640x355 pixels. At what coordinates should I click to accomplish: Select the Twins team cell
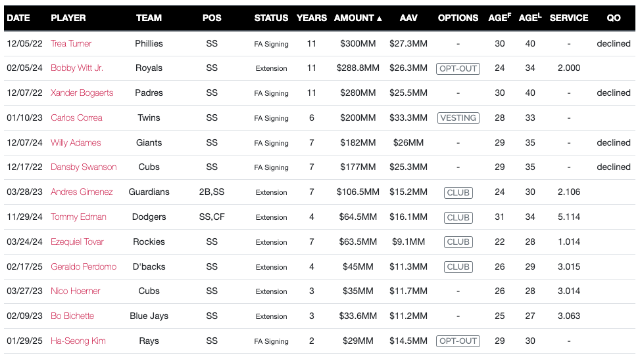click(x=149, y=117)
